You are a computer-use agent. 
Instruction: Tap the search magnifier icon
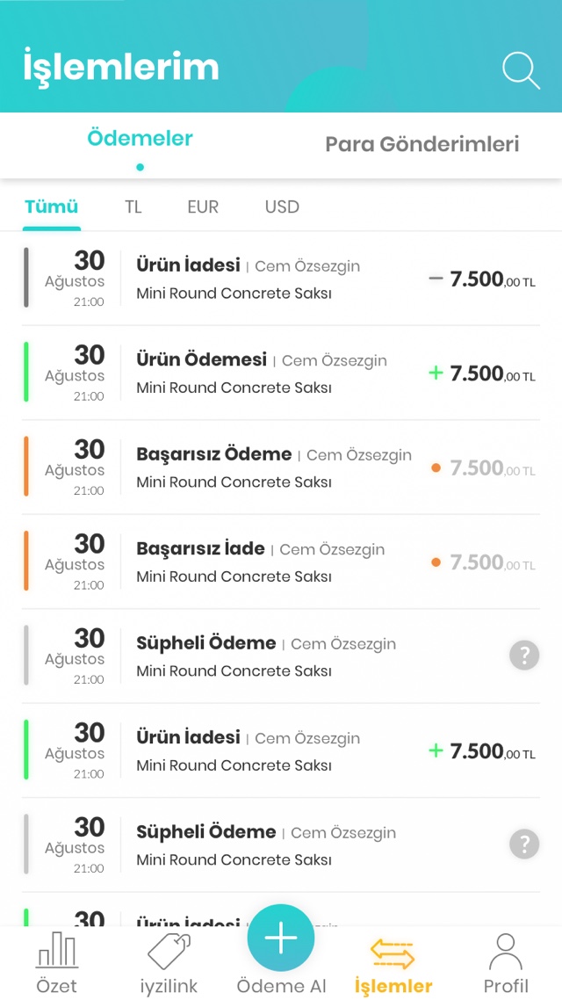521,70
